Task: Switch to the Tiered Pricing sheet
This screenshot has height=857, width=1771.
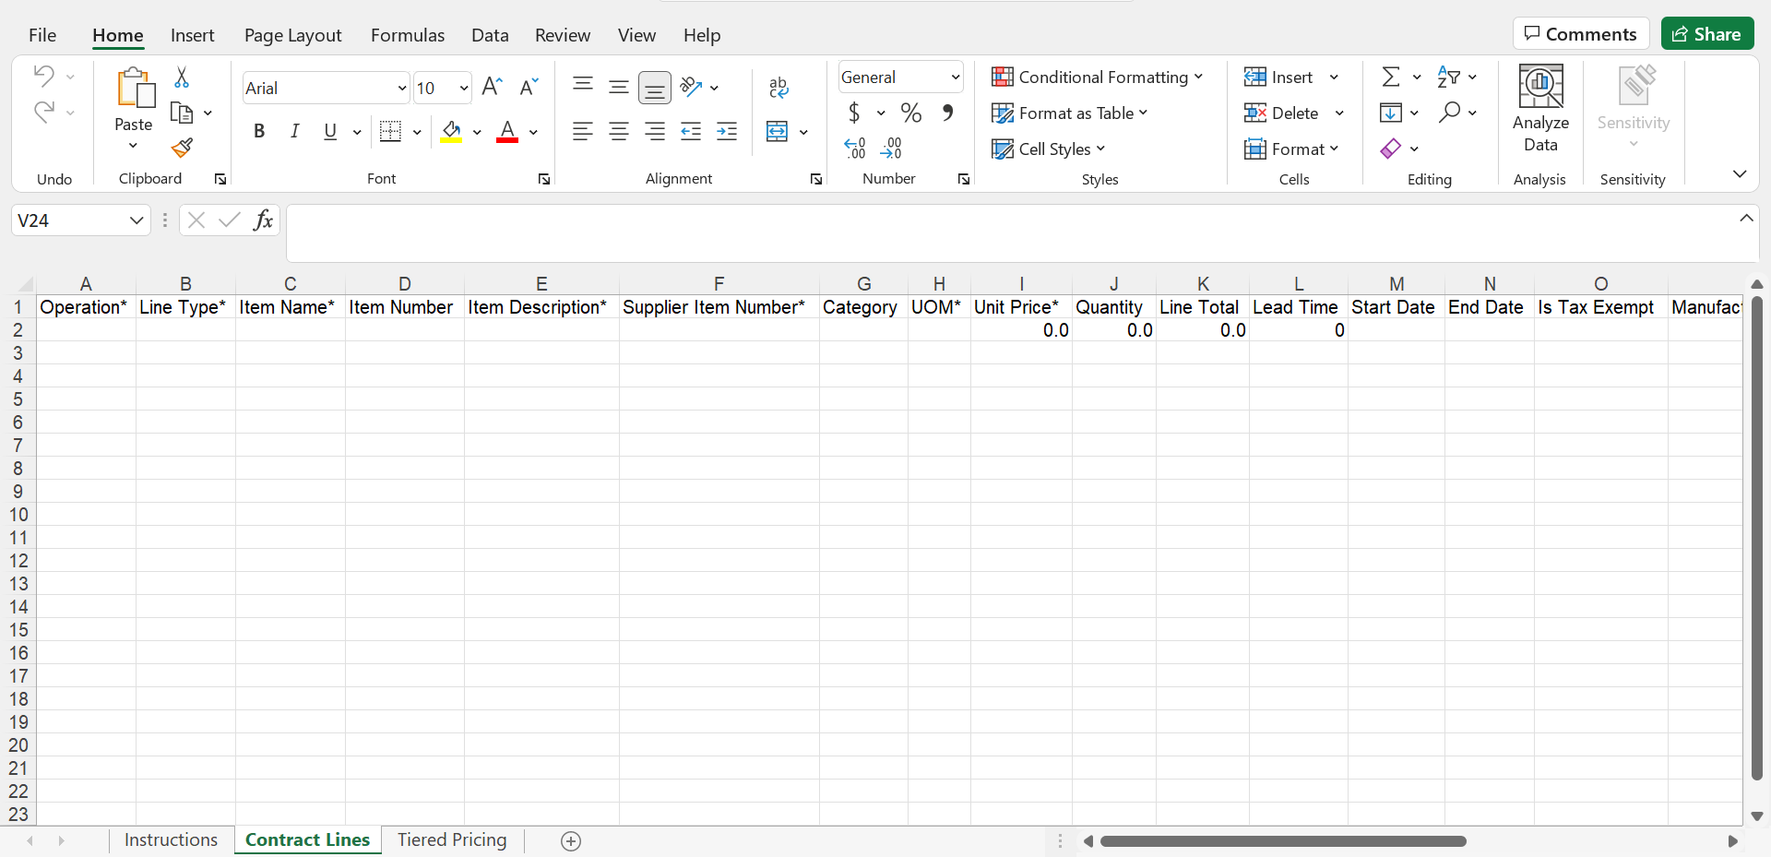Action: click(x=452, y=840)
